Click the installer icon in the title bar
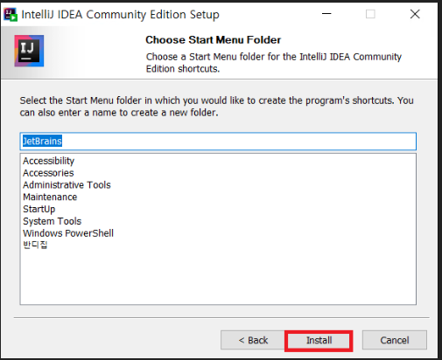Viewport: 442px width, 360px height. click(11, 14)
